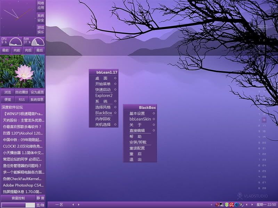Click the 设为桌面 button
The image size is (278, 208).
click(37, 92)
